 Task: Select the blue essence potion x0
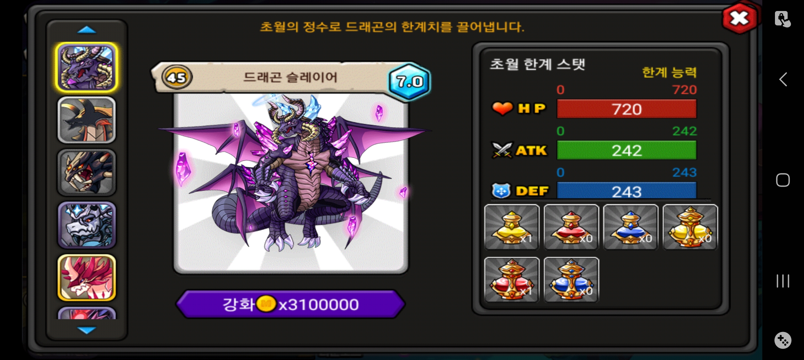(x=631, y=227)
